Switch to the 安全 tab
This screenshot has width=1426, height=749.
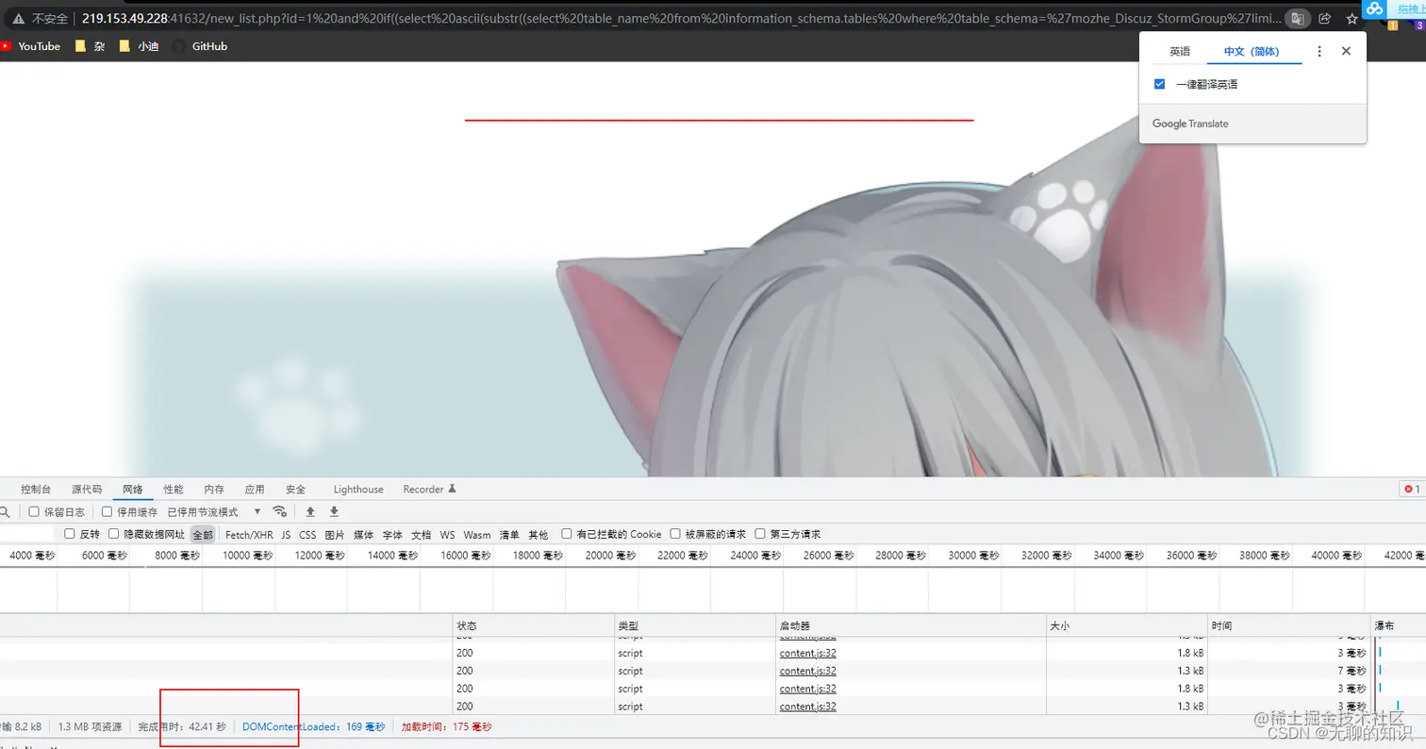[x=295, y=489]
